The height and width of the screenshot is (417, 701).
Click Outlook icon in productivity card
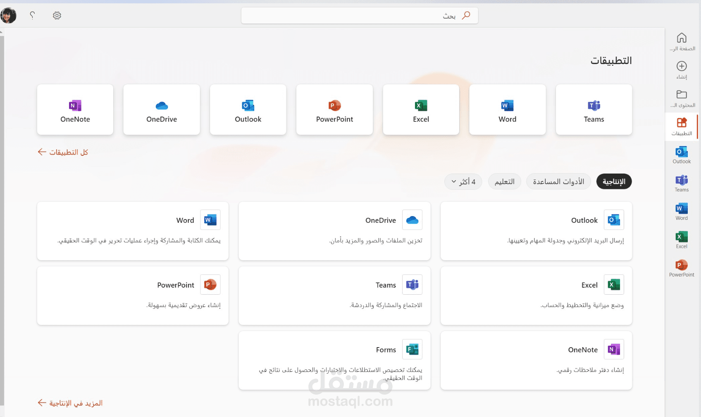pos(614,220)
